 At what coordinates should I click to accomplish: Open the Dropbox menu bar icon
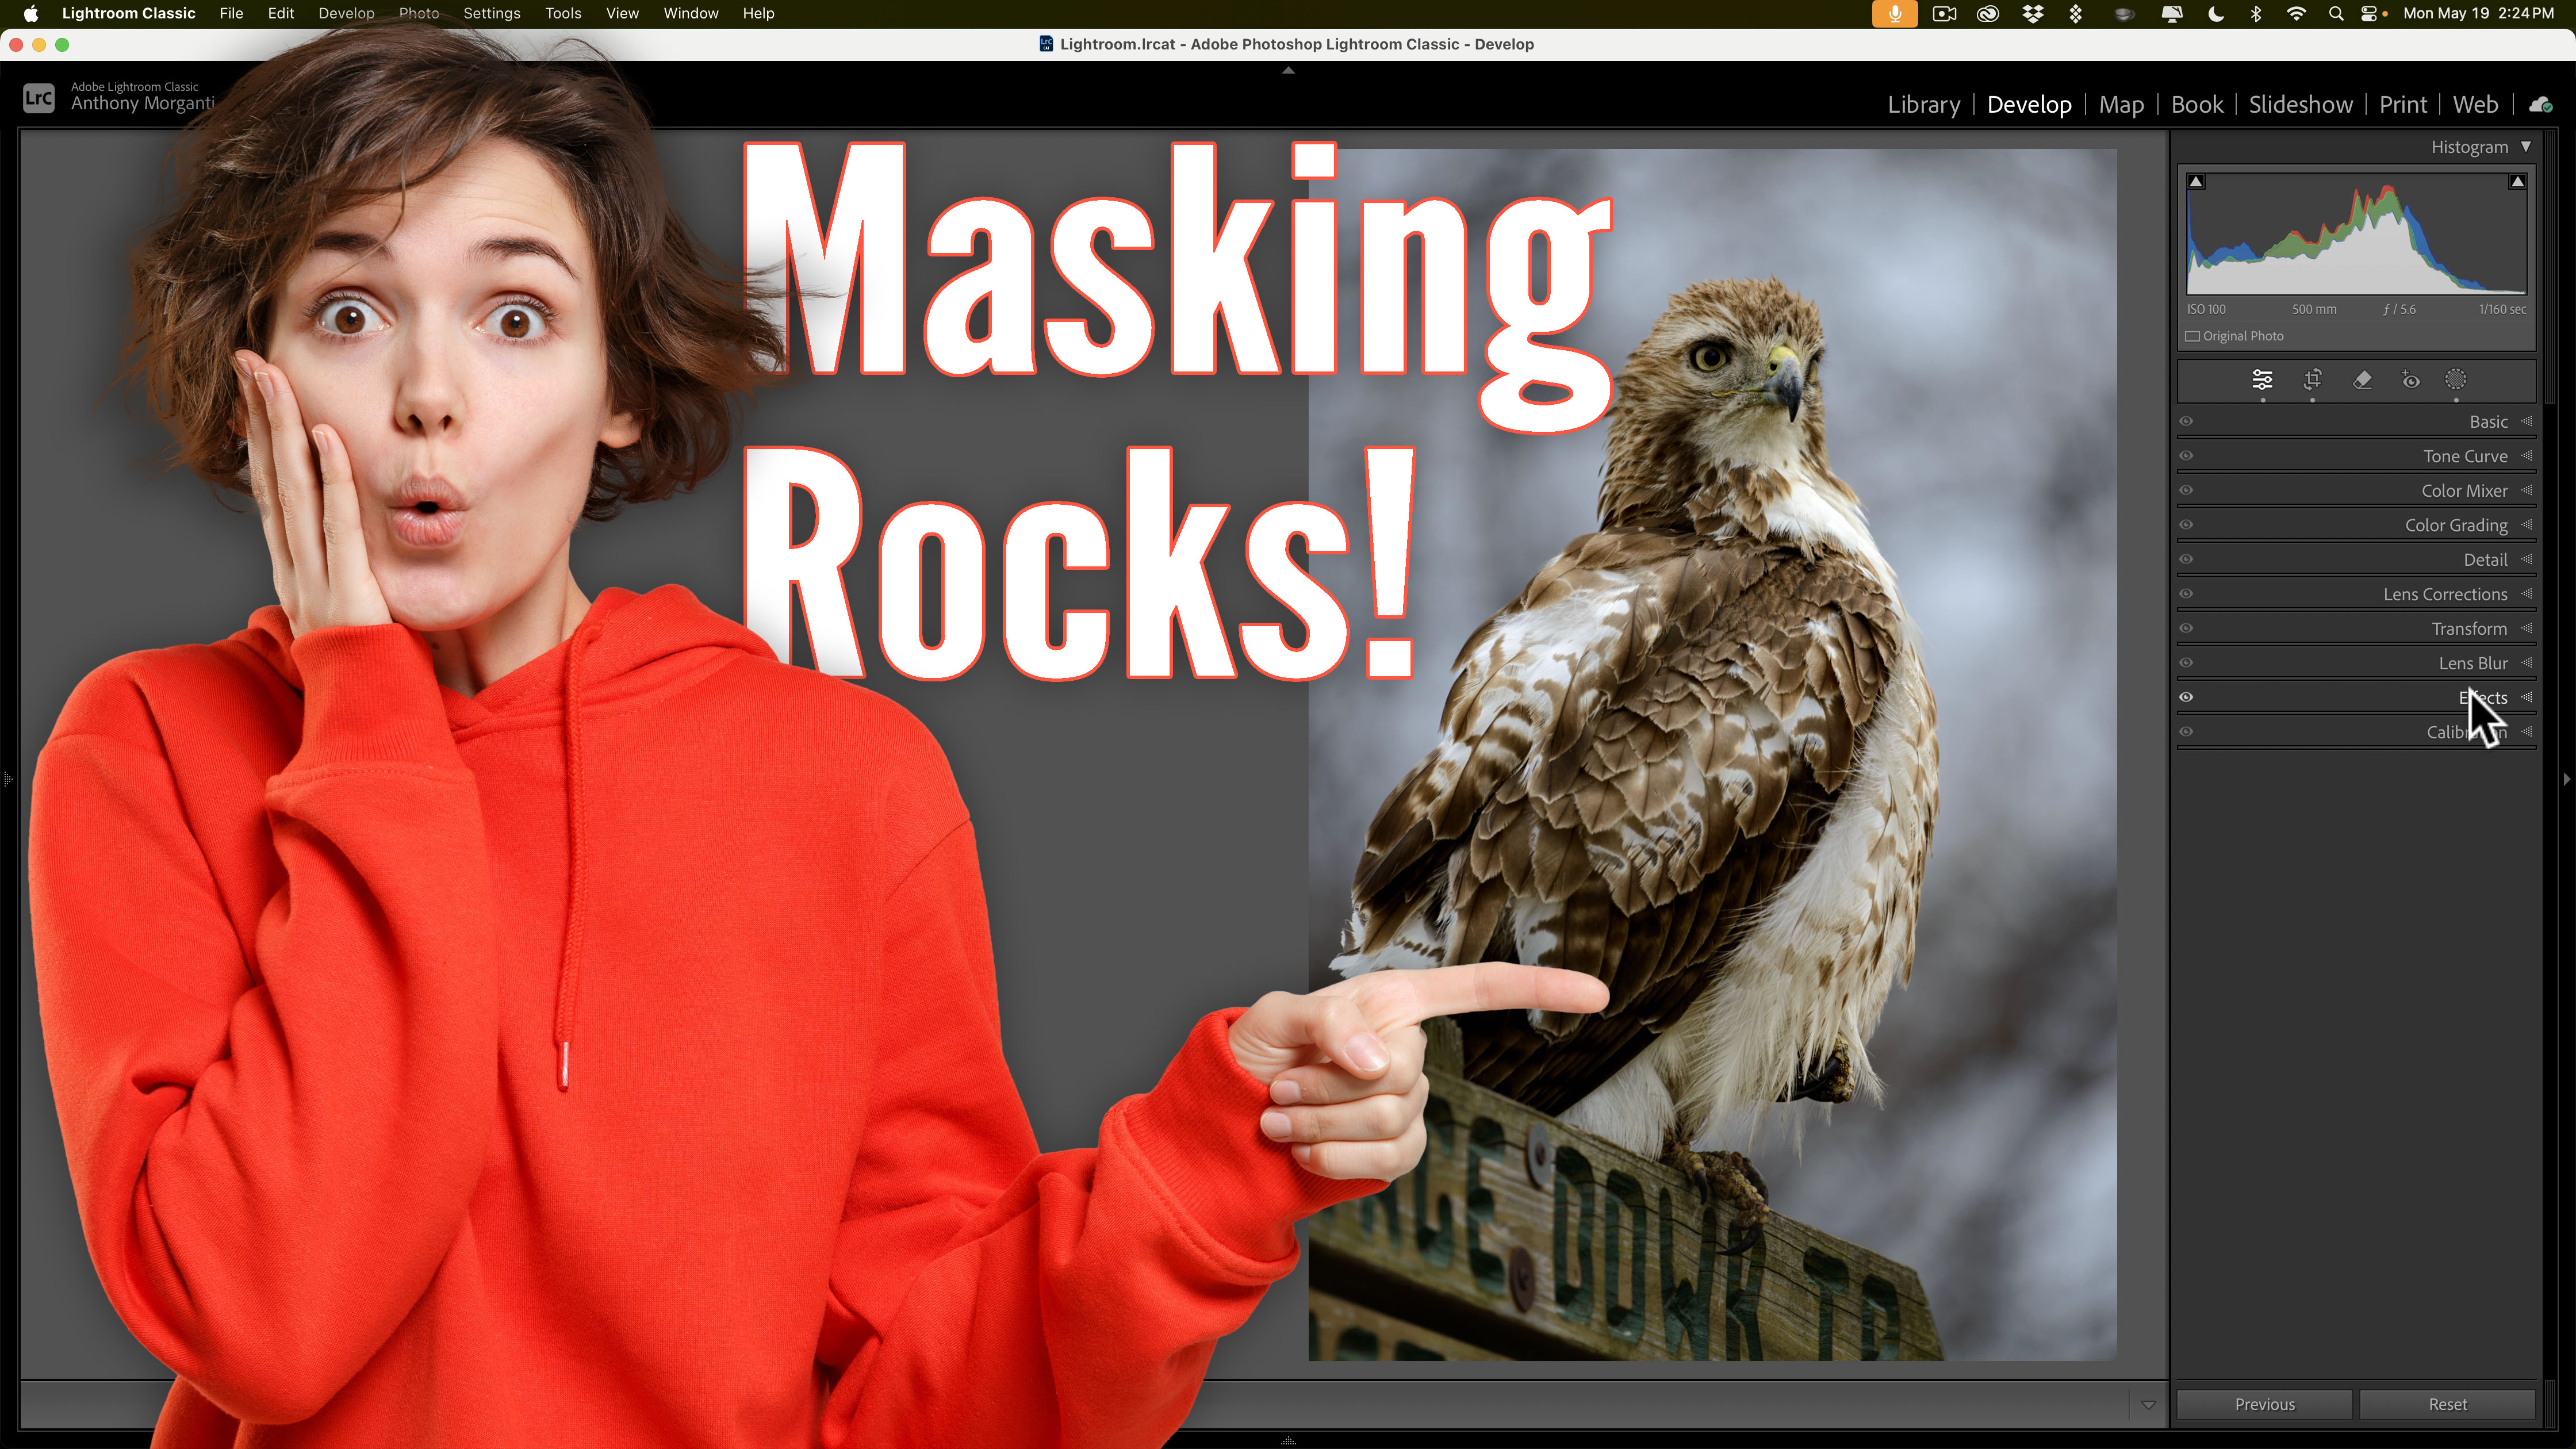click(x=2033, y=14)
